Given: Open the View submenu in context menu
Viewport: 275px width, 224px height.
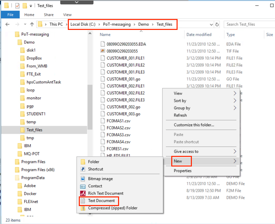Looking at the screenshot, I should (201, 93).
